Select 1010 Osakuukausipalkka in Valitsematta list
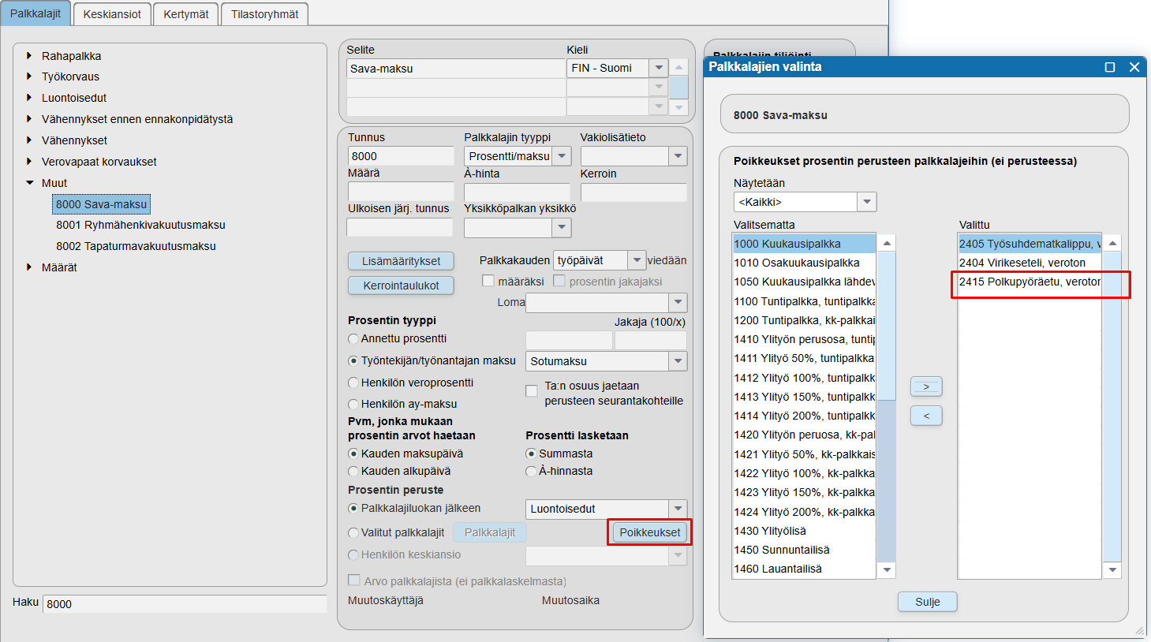This screenshot has width=1151, height=642. tap(805, 263)
